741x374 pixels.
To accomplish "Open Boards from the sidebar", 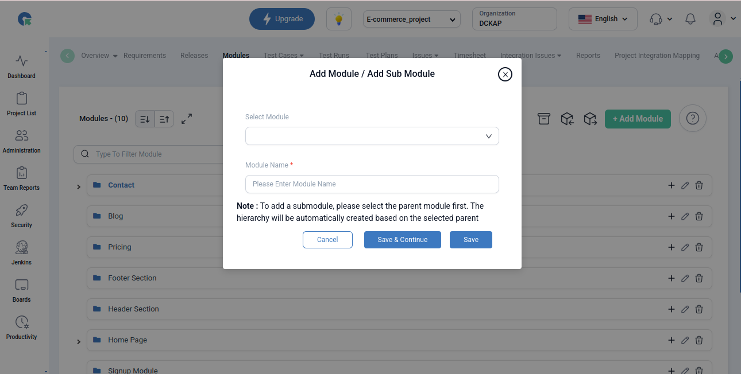I will coord(21,290).
